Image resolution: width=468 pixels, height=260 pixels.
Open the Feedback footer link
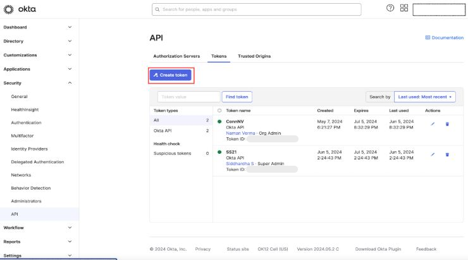pyautogui.click(x=426, y=249)
